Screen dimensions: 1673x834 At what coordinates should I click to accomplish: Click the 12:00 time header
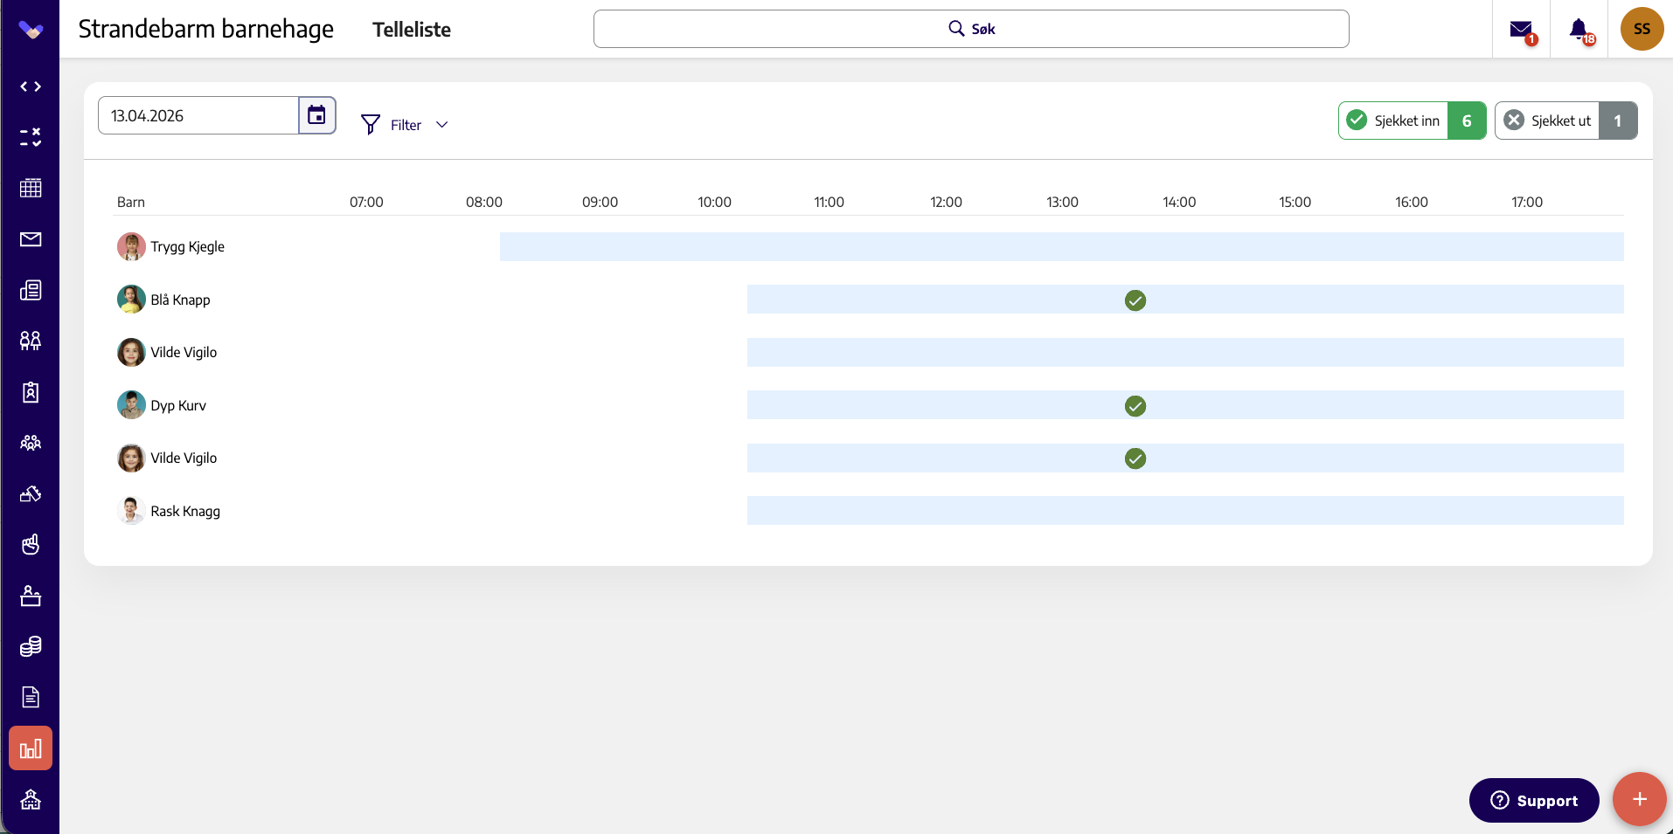tap(946, 202)
